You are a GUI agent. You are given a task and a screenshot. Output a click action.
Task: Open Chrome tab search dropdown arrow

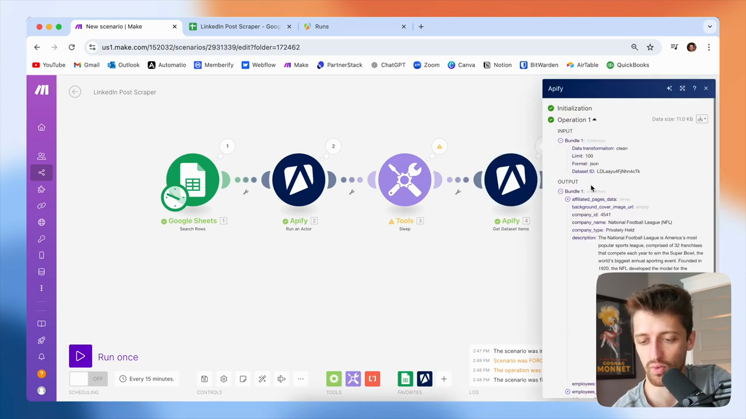coord(709,26)
